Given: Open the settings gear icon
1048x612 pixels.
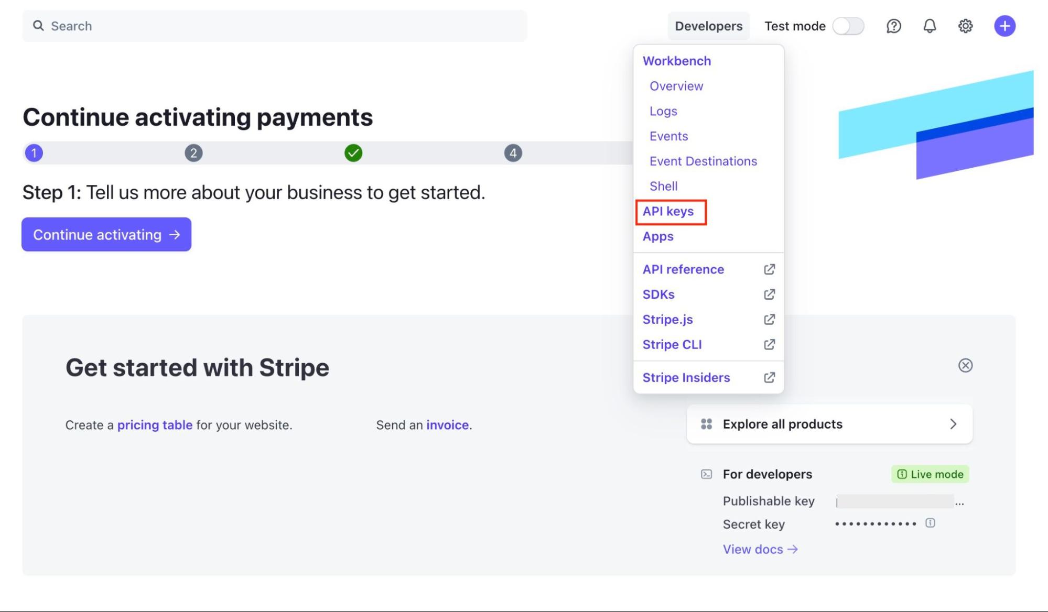Looking at the screenshot, I should point(965,26).
